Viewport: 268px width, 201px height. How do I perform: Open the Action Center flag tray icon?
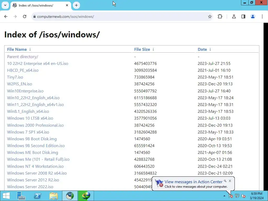(231, 196)
